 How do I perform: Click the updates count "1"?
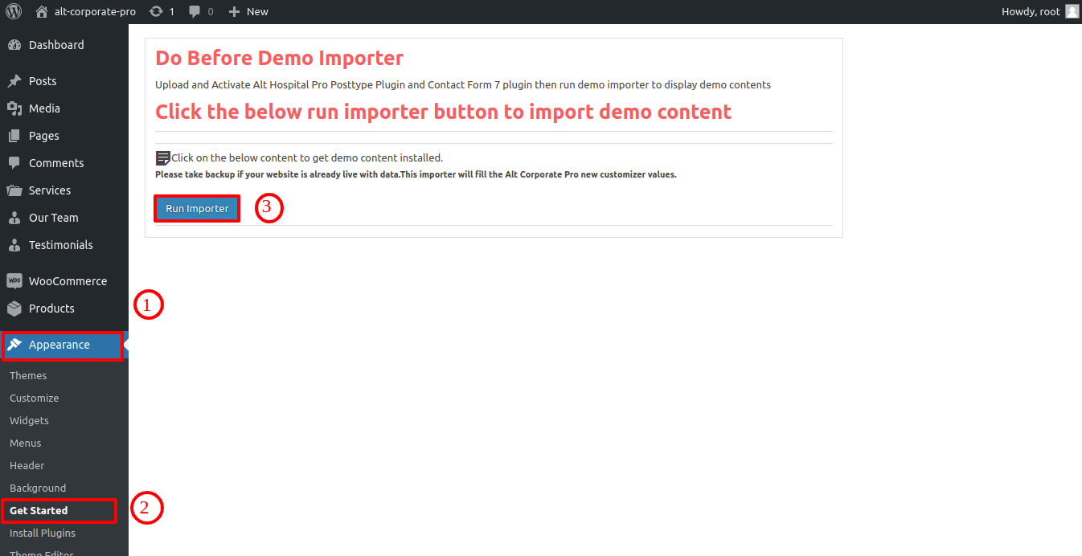click(x=172, y=12)
